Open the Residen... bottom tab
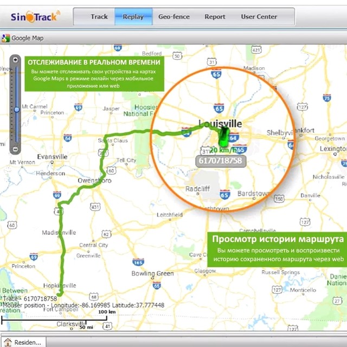 click(x=24, y=342)
